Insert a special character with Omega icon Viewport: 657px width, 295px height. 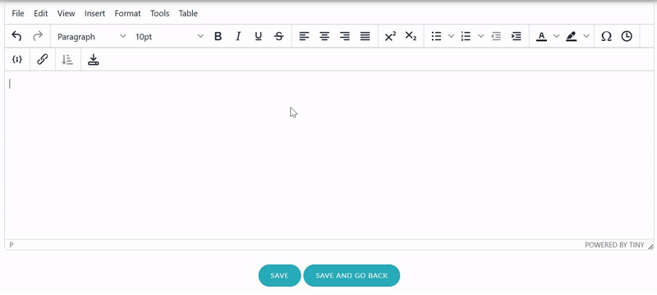pos(606,36)
